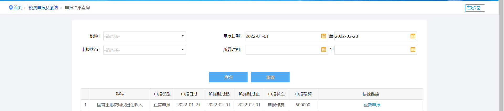
Task: Open calendar for 申报日期 end date
Action: (413, 36)
